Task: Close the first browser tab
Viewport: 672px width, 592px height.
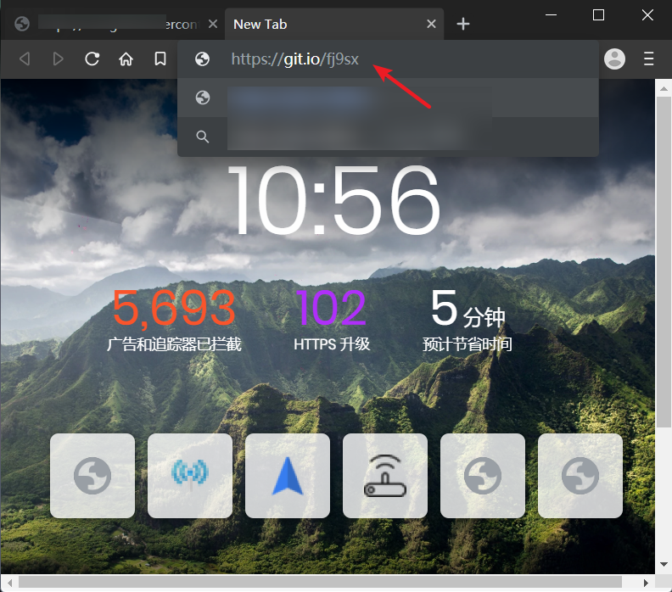Action: tap(213, 24)
